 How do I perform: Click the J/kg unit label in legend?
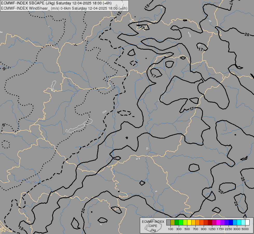(x=153, y=230)
